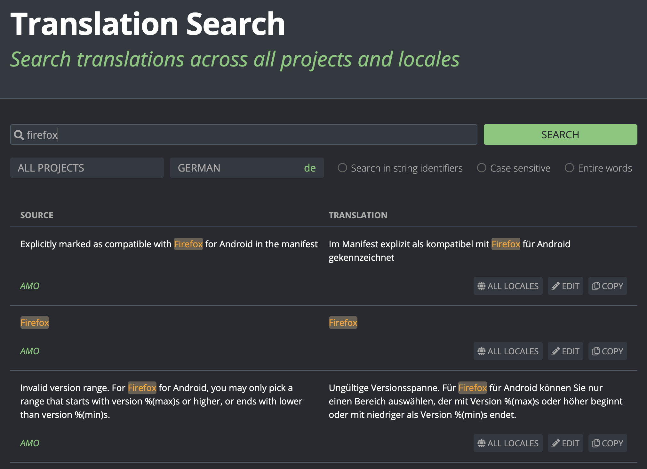Open the All Projects dropdown
Image resolution: width=647 pixels, height=469 pixels.
[x=87, y=168]
